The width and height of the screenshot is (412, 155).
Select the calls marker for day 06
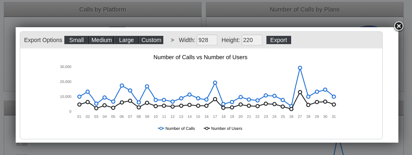click(x=122, y=86)
